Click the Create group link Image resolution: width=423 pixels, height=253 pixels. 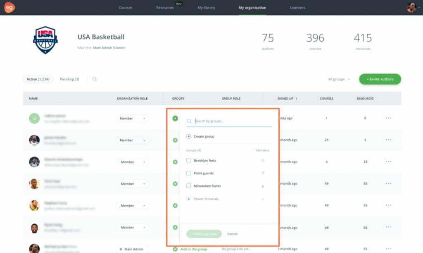tap(204, 136)
